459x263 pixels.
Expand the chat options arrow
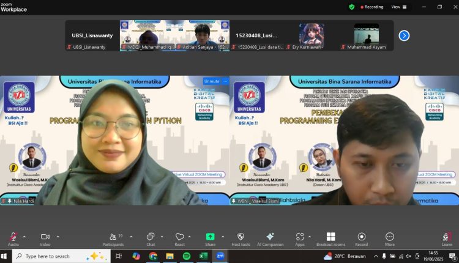(x=162, y=237)
